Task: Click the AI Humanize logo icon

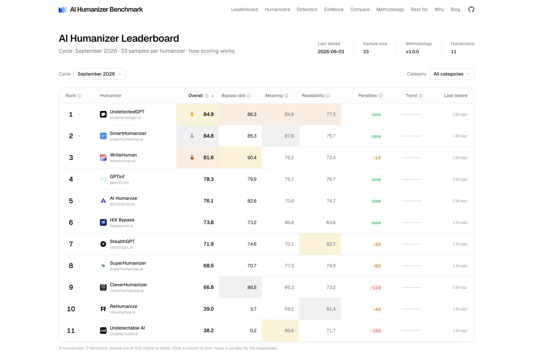Action: point(103,201)
